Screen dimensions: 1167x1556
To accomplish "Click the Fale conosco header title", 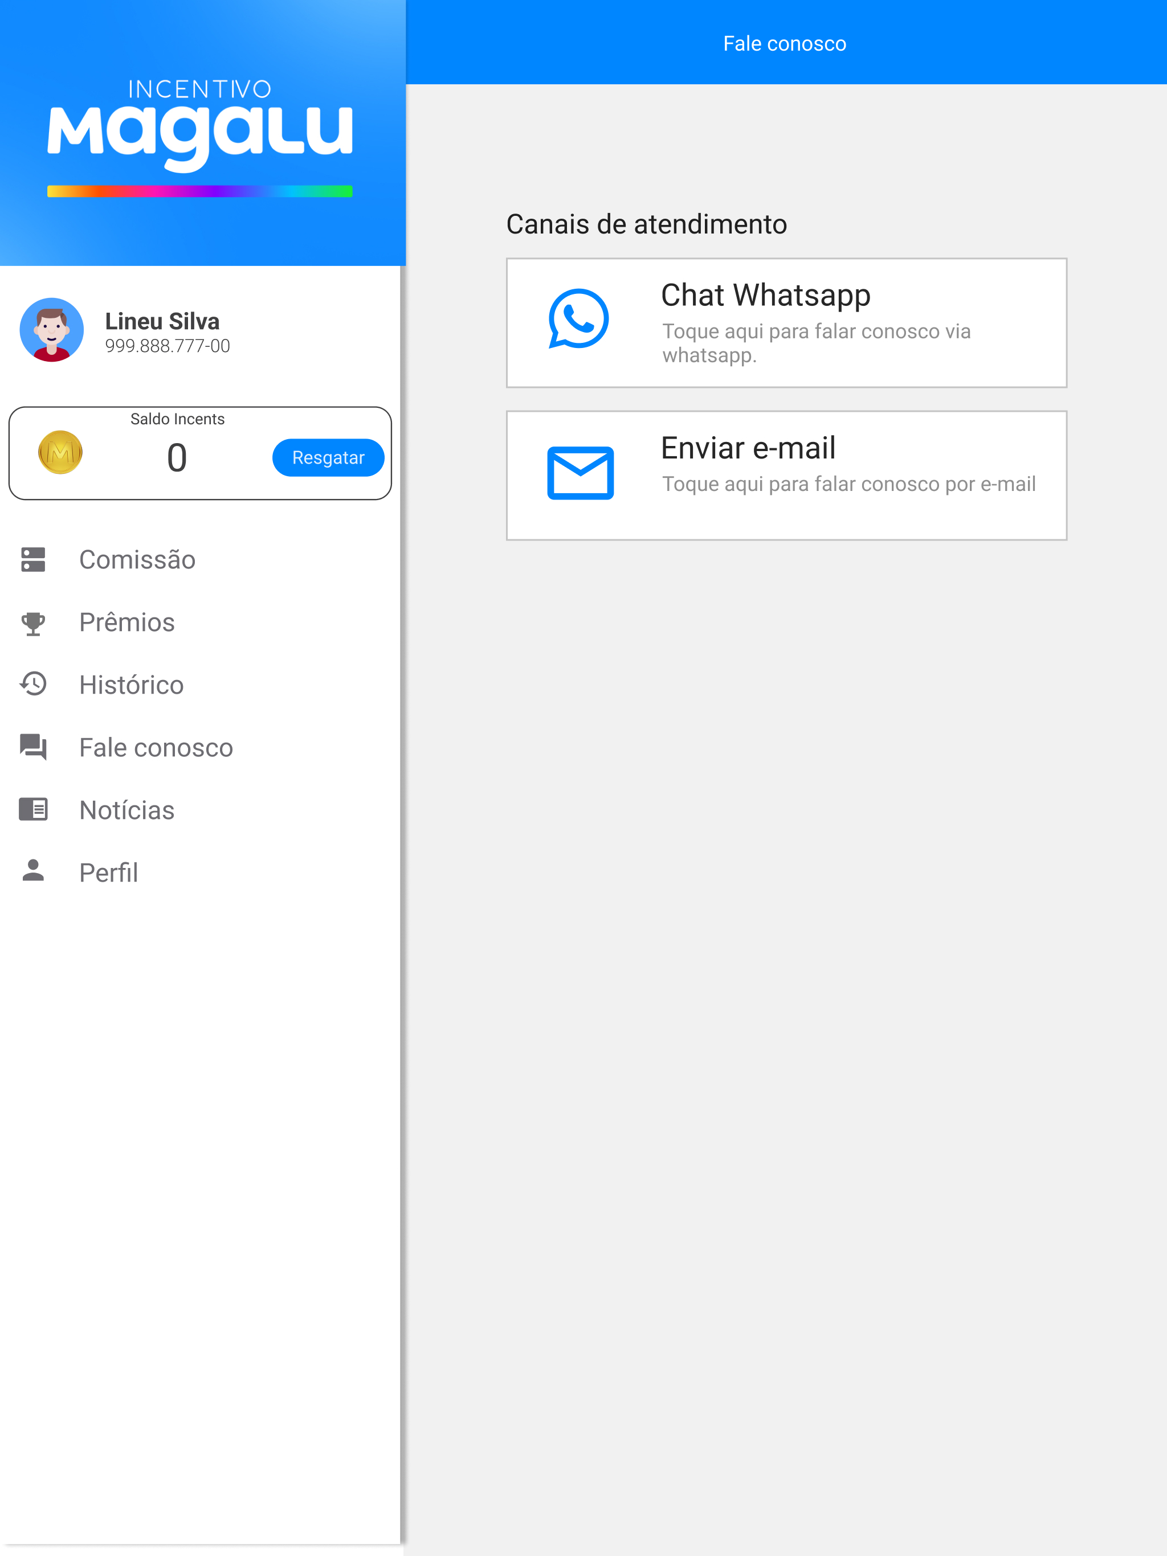I will [785, 44].
